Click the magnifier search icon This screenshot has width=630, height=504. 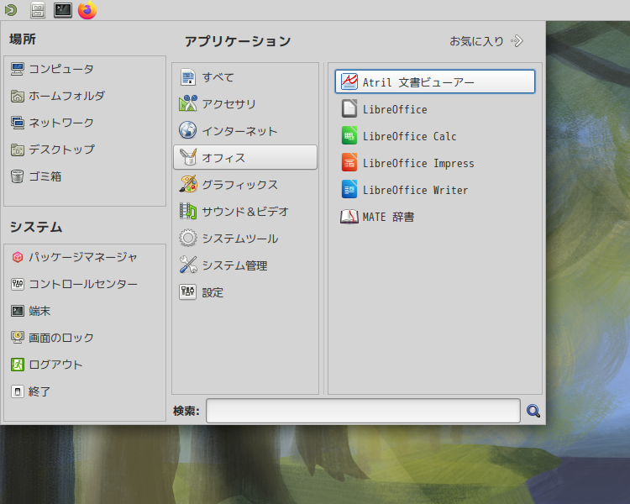533,411
